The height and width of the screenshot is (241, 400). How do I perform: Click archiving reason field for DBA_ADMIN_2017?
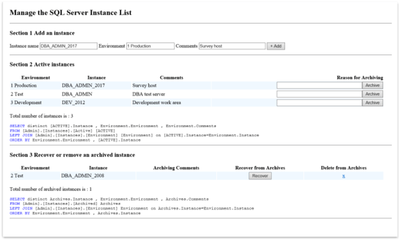pos(320,85)
